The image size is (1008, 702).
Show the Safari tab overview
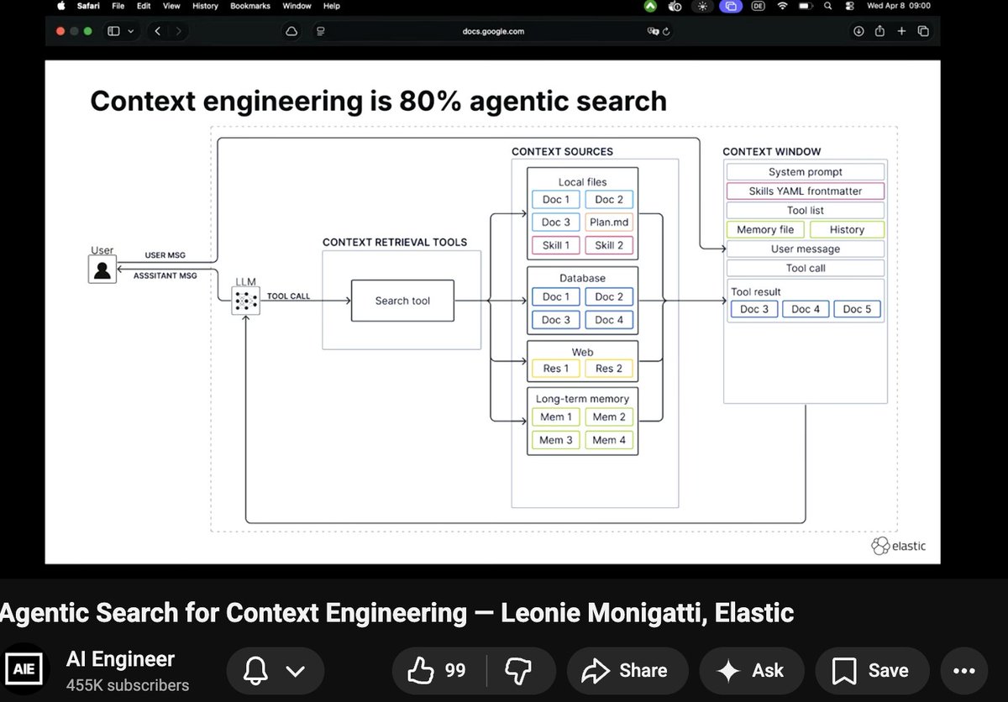click(923, 31)
